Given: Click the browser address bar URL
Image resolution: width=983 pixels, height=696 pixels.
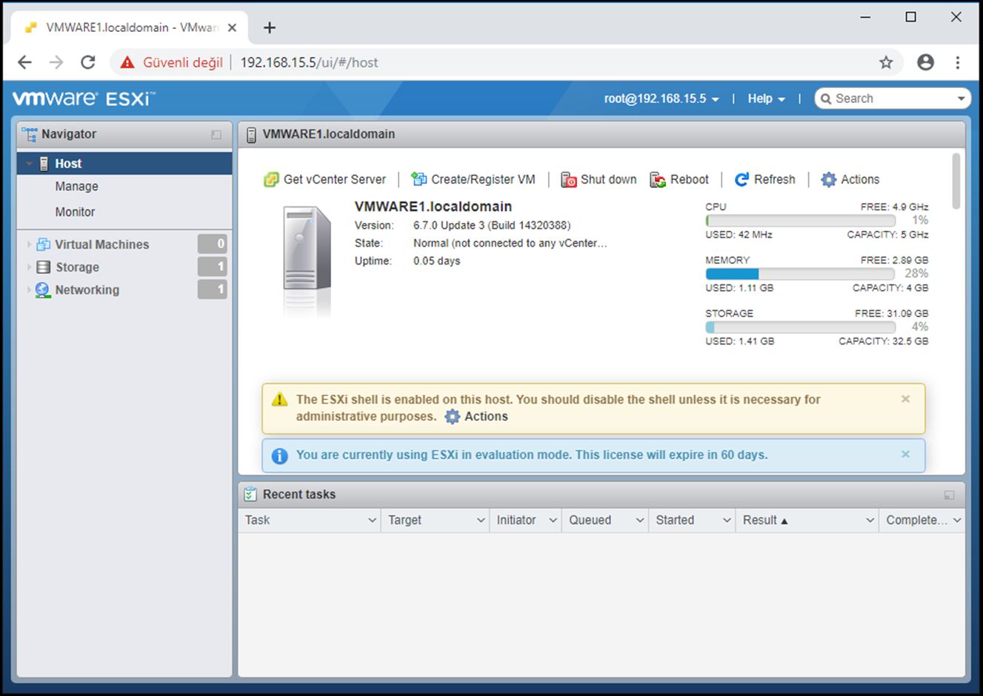Looking at the screenshot, I should coord(309,62).
